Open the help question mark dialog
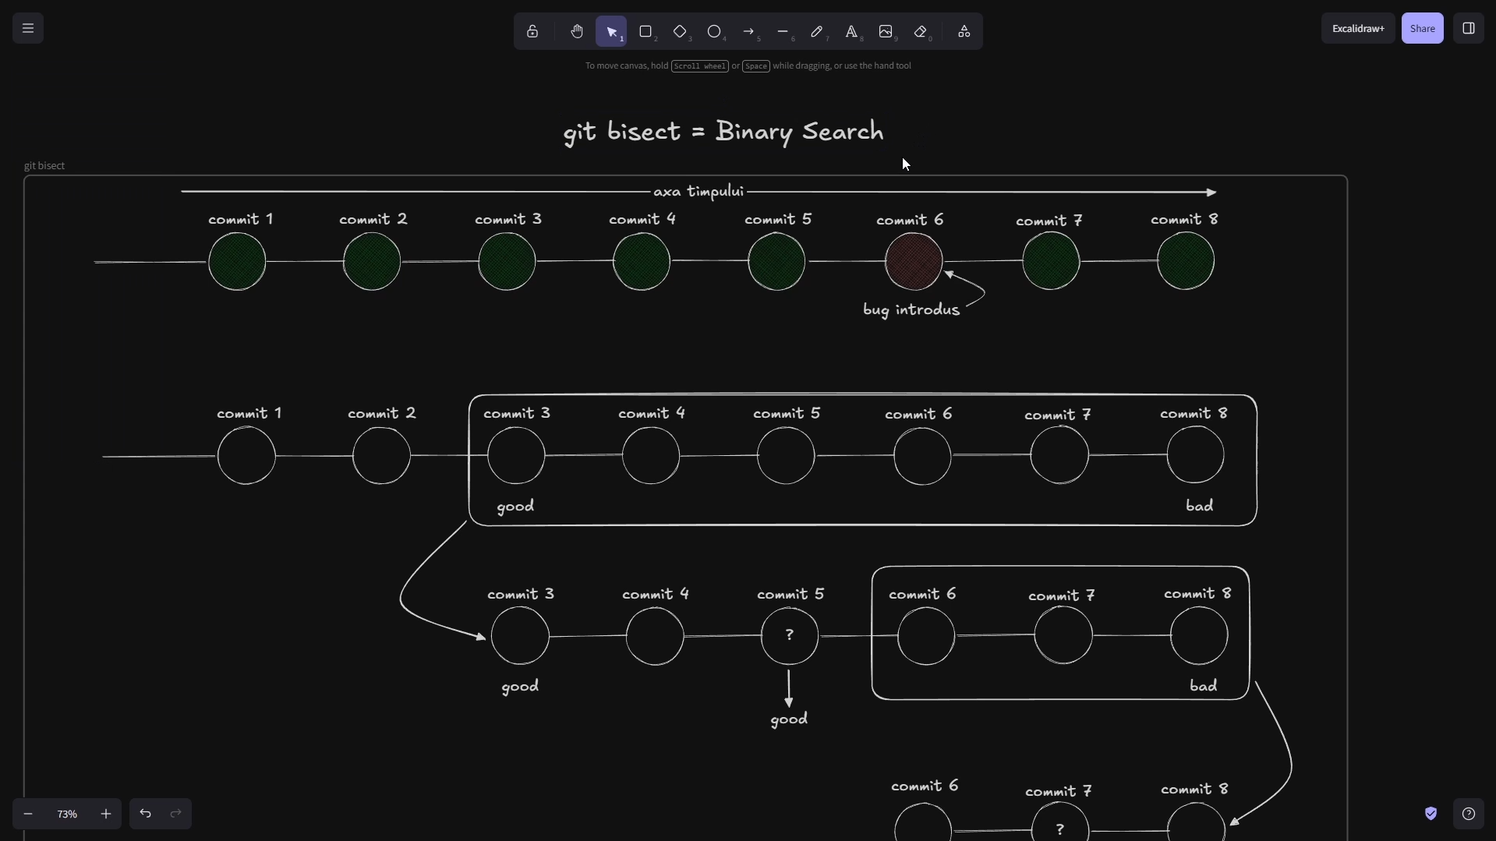 [1469, 814]
